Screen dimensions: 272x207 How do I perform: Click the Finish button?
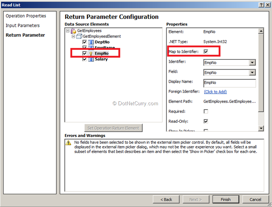click(226, 199)
